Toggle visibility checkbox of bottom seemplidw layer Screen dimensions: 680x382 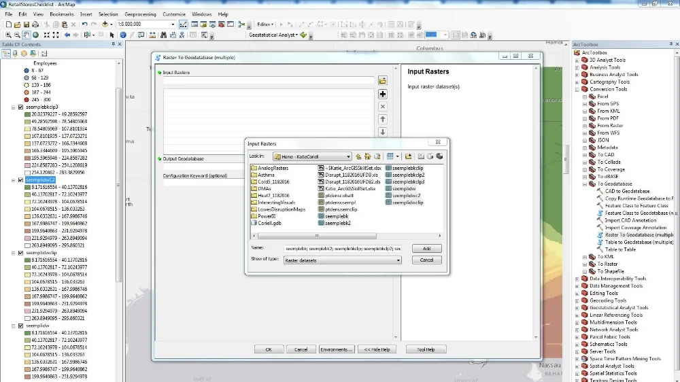click(20, 326)
